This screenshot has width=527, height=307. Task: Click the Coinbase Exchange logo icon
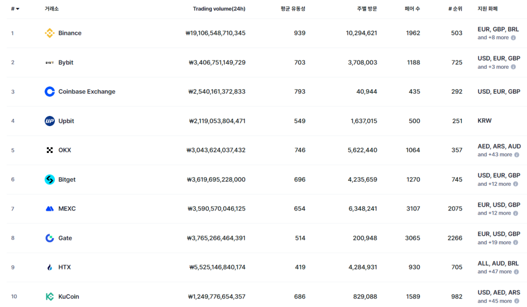(x=49, y=92)
